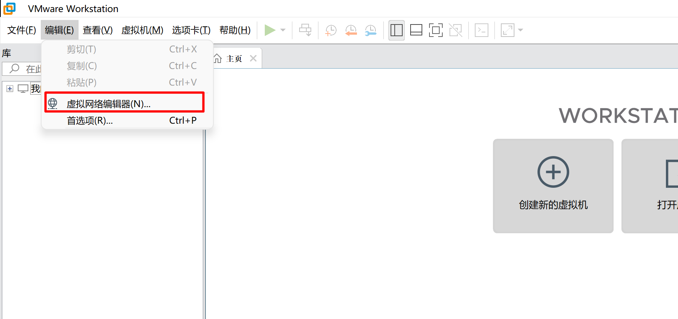Open the 虚拟机(M) menu
The height and width of the screenshot is (319, 678).
click(142, 30)
